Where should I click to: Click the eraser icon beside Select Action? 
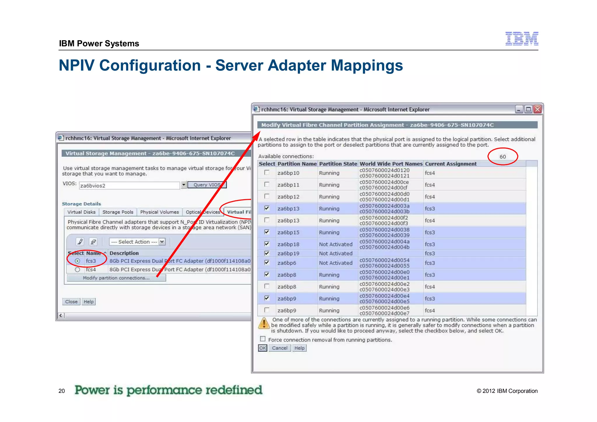tap(93, 241)
